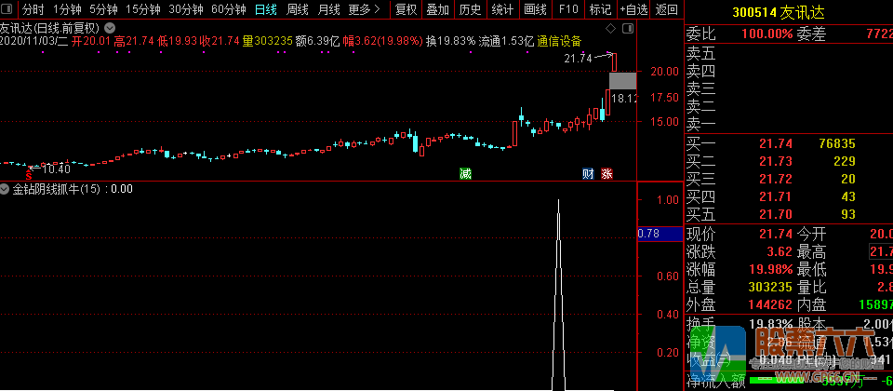This screenshot has width=893, height=391.
Task: Click the 涨幅 19.98% value in side panel
Action: pos(772,268)
